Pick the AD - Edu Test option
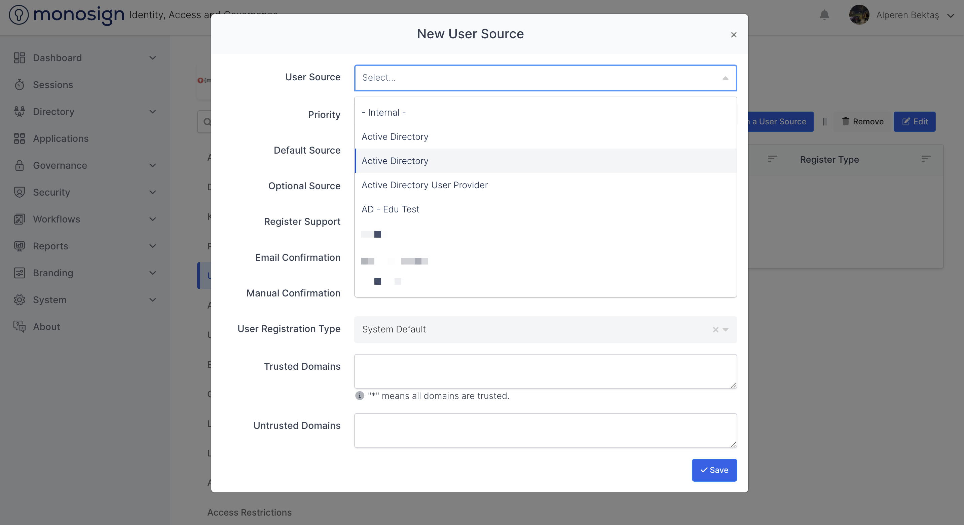The image size is (964, 525). point(390,209)
